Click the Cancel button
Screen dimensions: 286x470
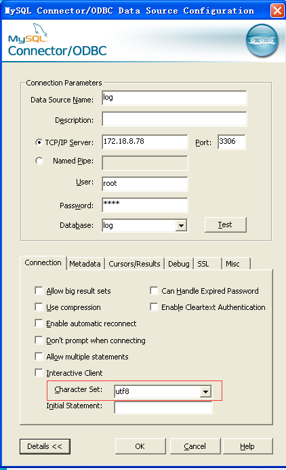click(195, 446)
